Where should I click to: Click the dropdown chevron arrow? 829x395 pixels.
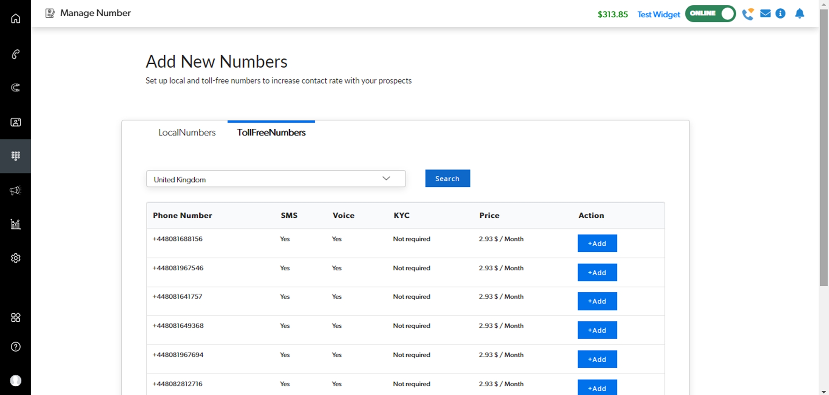click(386, 178)
